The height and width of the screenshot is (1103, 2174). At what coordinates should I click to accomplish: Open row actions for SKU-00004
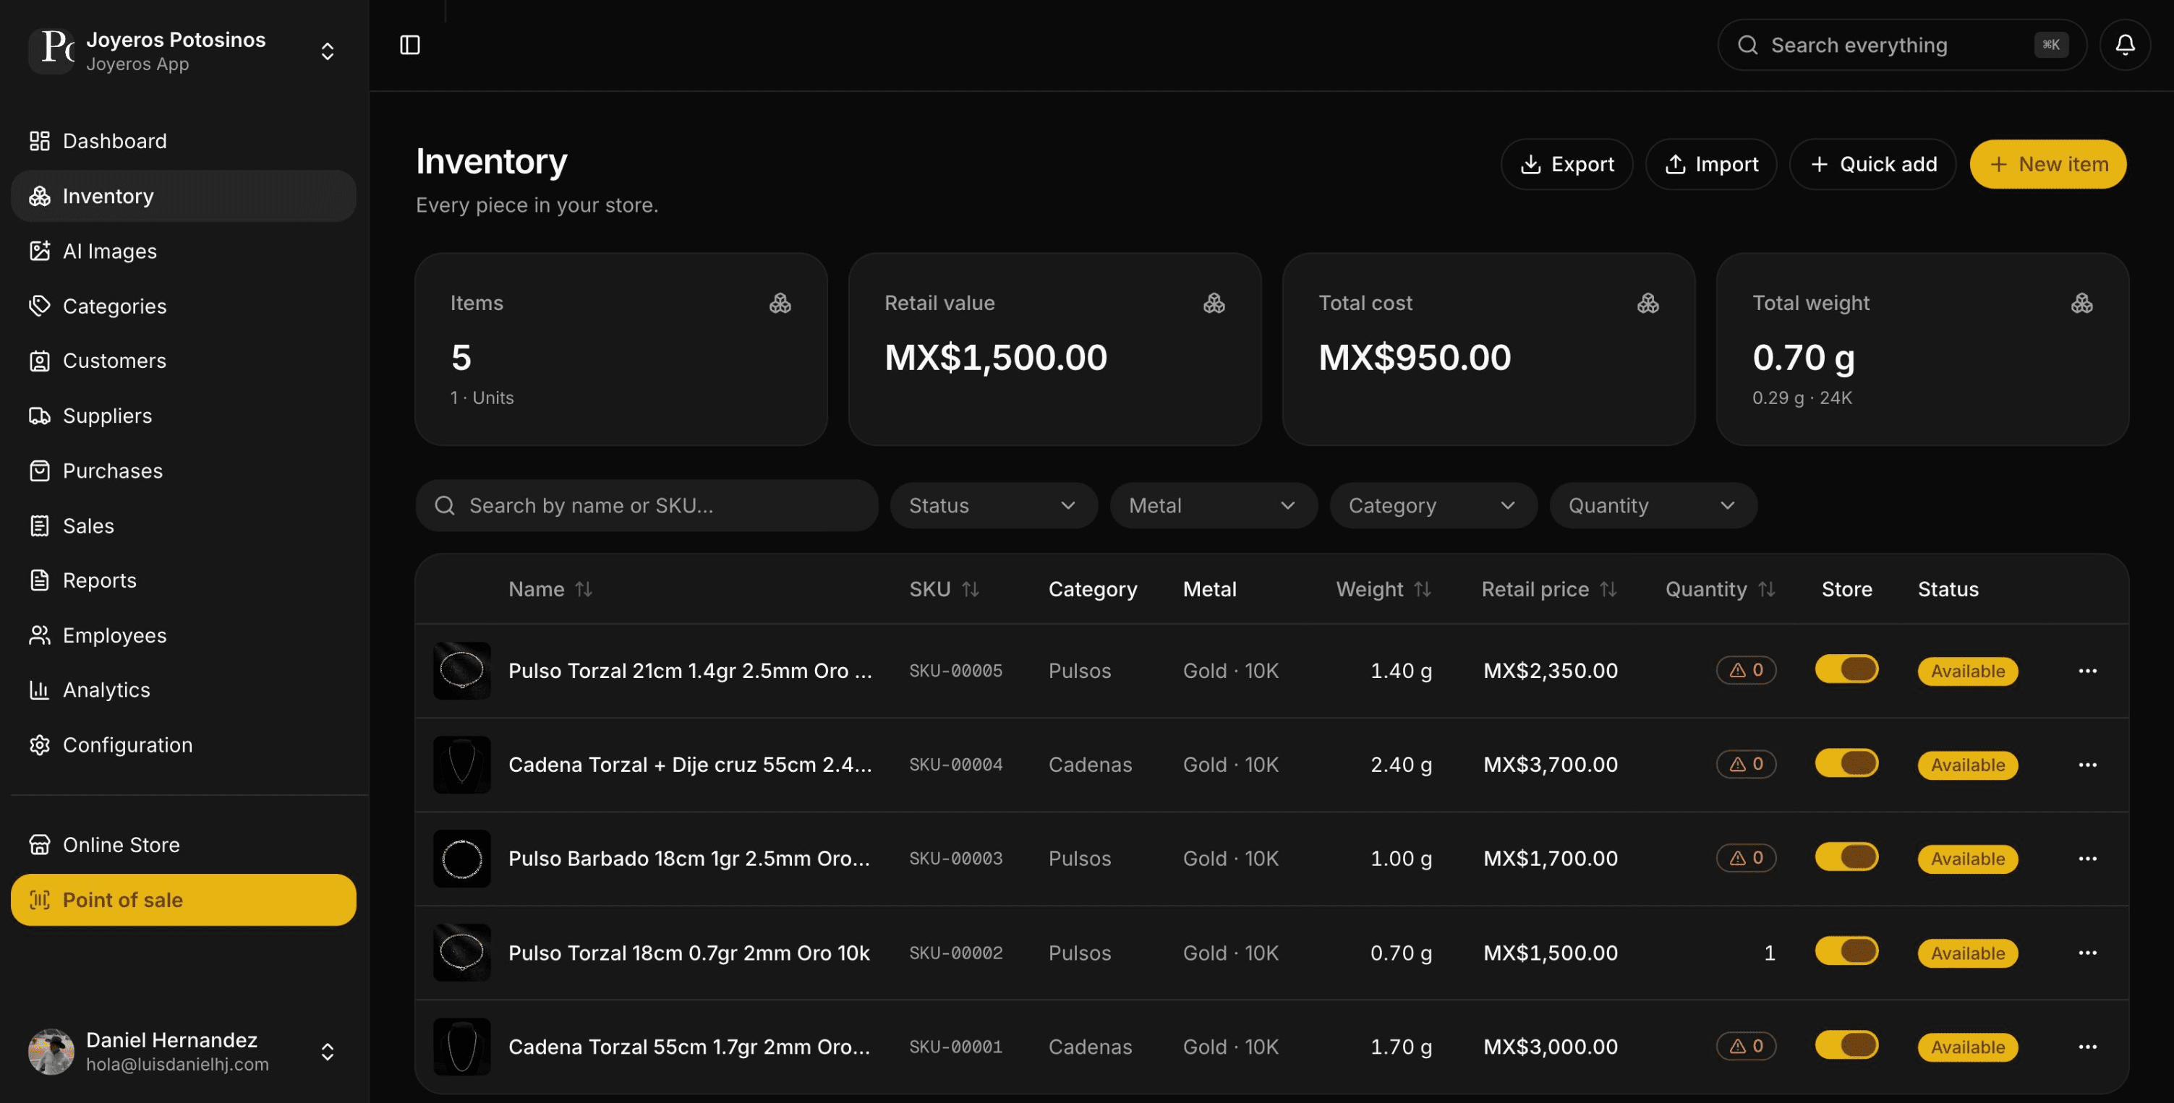(2087, 764)
